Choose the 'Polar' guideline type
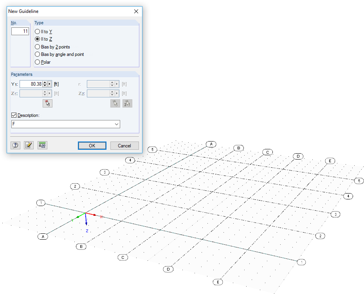The width and height of the screenshot is (364, 294). point(37,62)
